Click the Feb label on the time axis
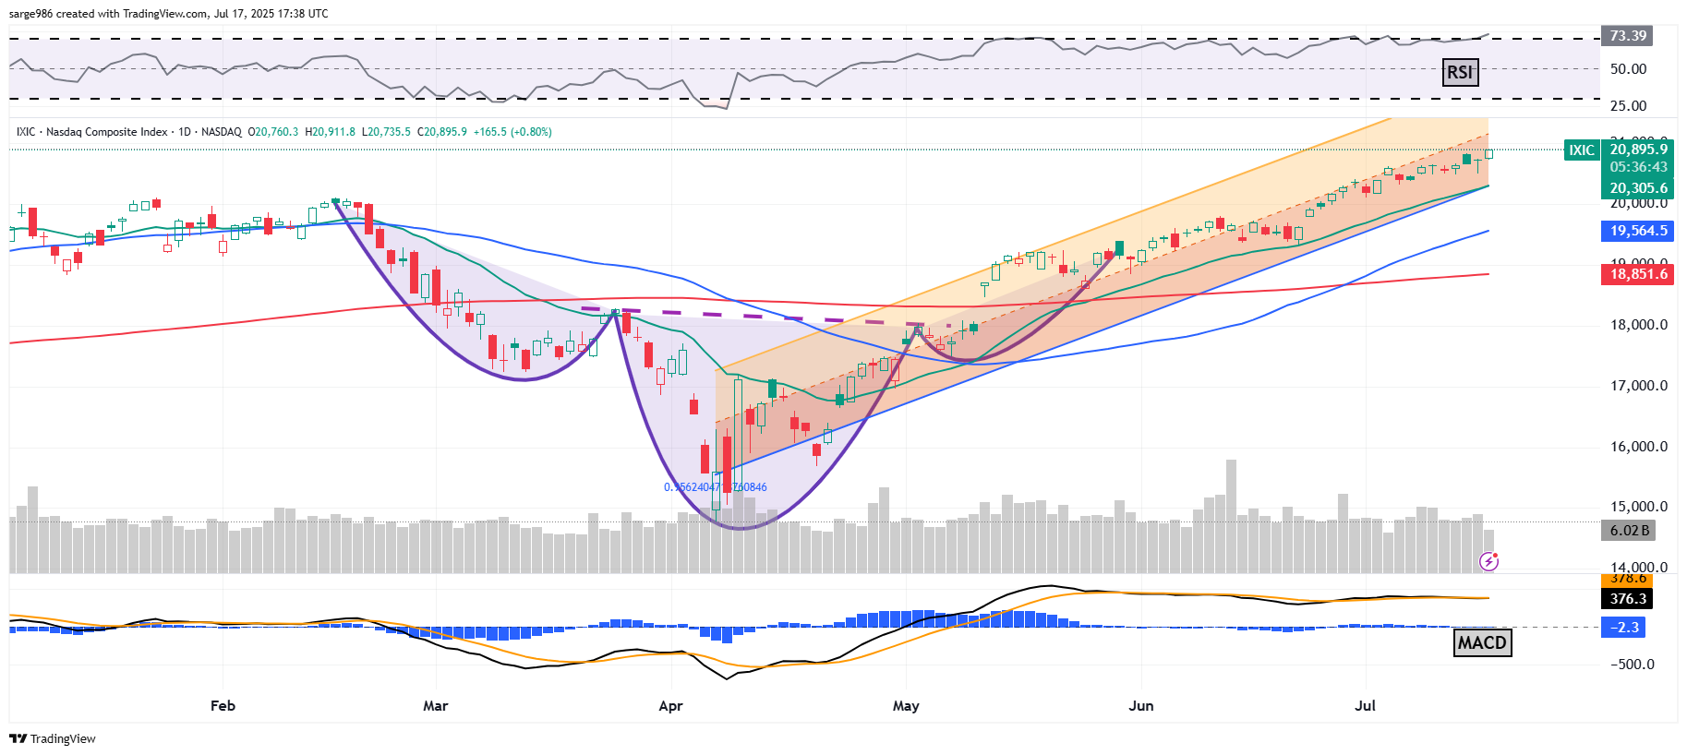1687x755 pixels. click(x=223, y=706)
